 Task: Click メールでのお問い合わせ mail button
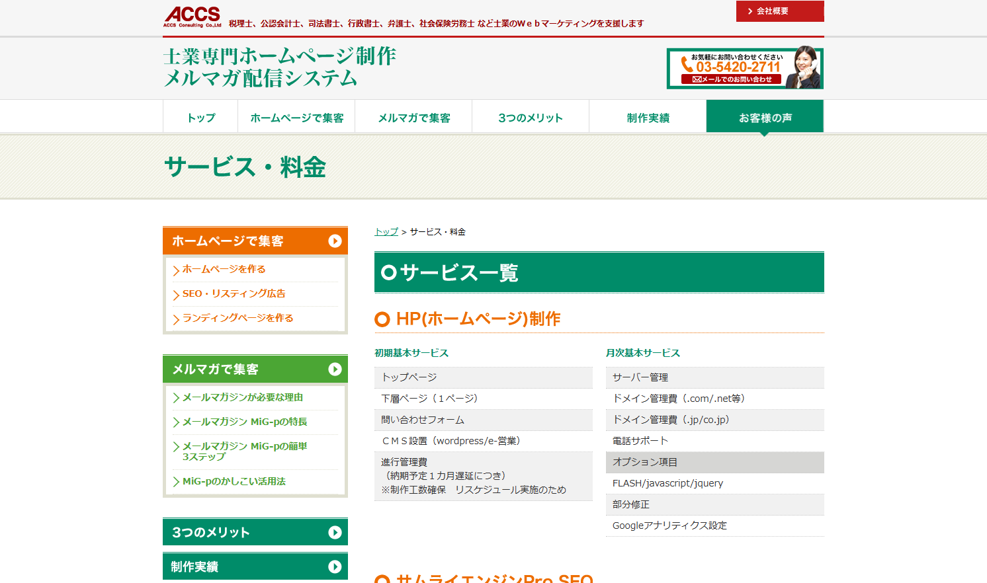pos(732,79)
